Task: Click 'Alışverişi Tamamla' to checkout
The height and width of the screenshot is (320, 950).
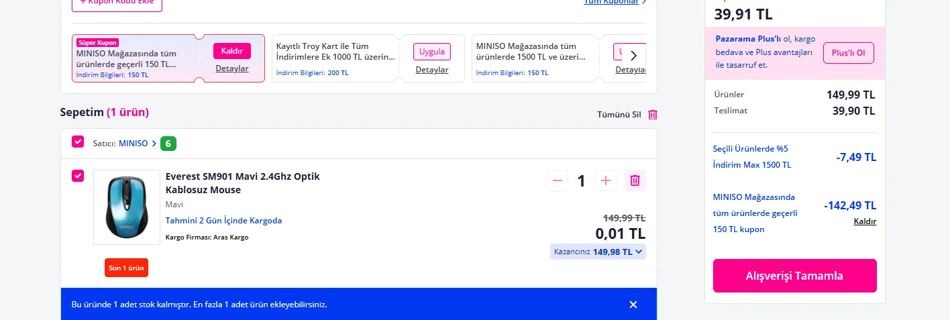Action: (x=794, y=276)
